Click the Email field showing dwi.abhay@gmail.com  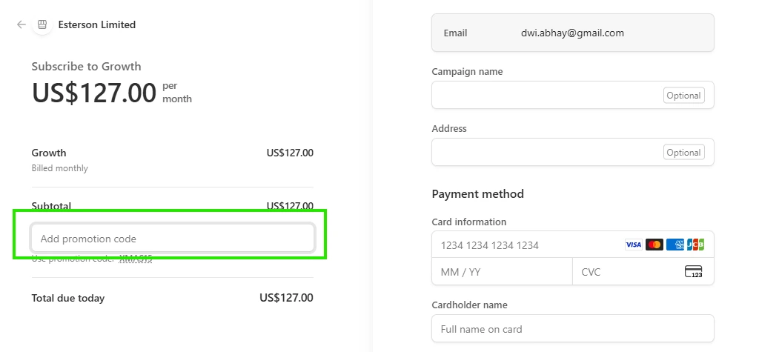tap(572, 33)
